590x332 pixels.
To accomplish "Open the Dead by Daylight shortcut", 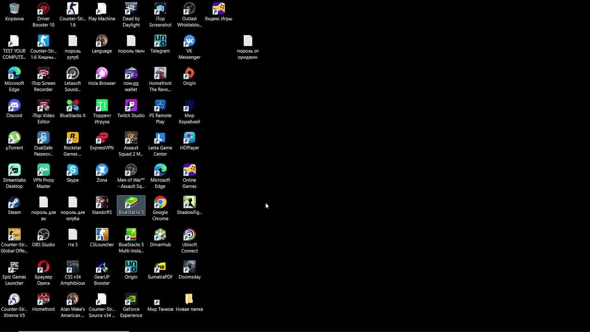I will pos(131,15).
